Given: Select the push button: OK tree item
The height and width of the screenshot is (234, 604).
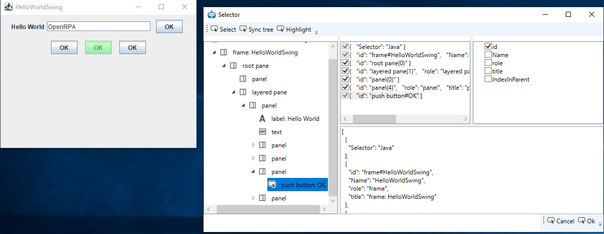Looking at the screenshot, I should 298,185.
